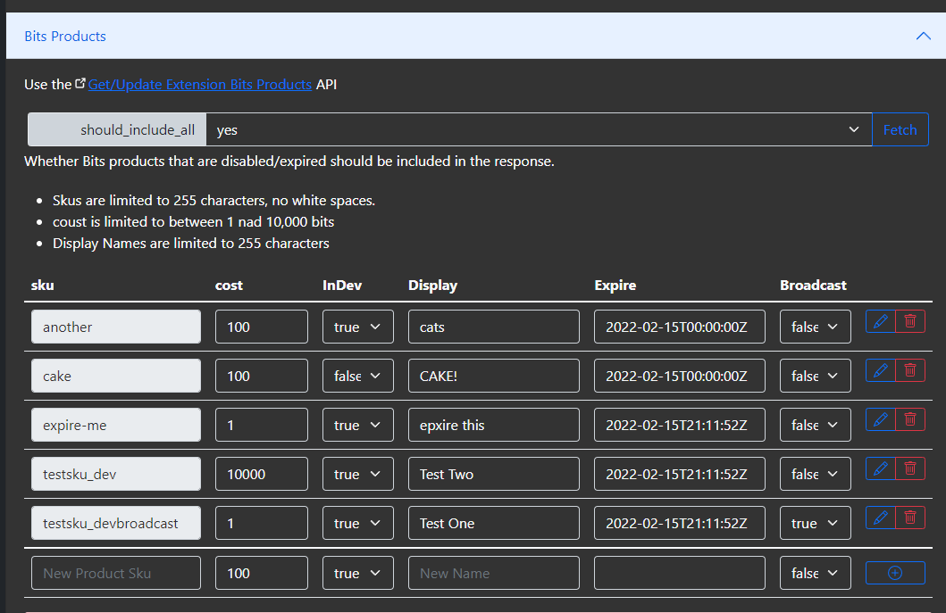The height and width of the screenshot is (613, 946).
Task: Edit the "testsku_devbroadcast" product
Action: (x=879, y=518)
